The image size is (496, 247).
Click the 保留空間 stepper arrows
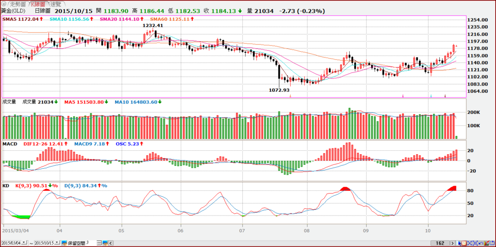[99, 243]
